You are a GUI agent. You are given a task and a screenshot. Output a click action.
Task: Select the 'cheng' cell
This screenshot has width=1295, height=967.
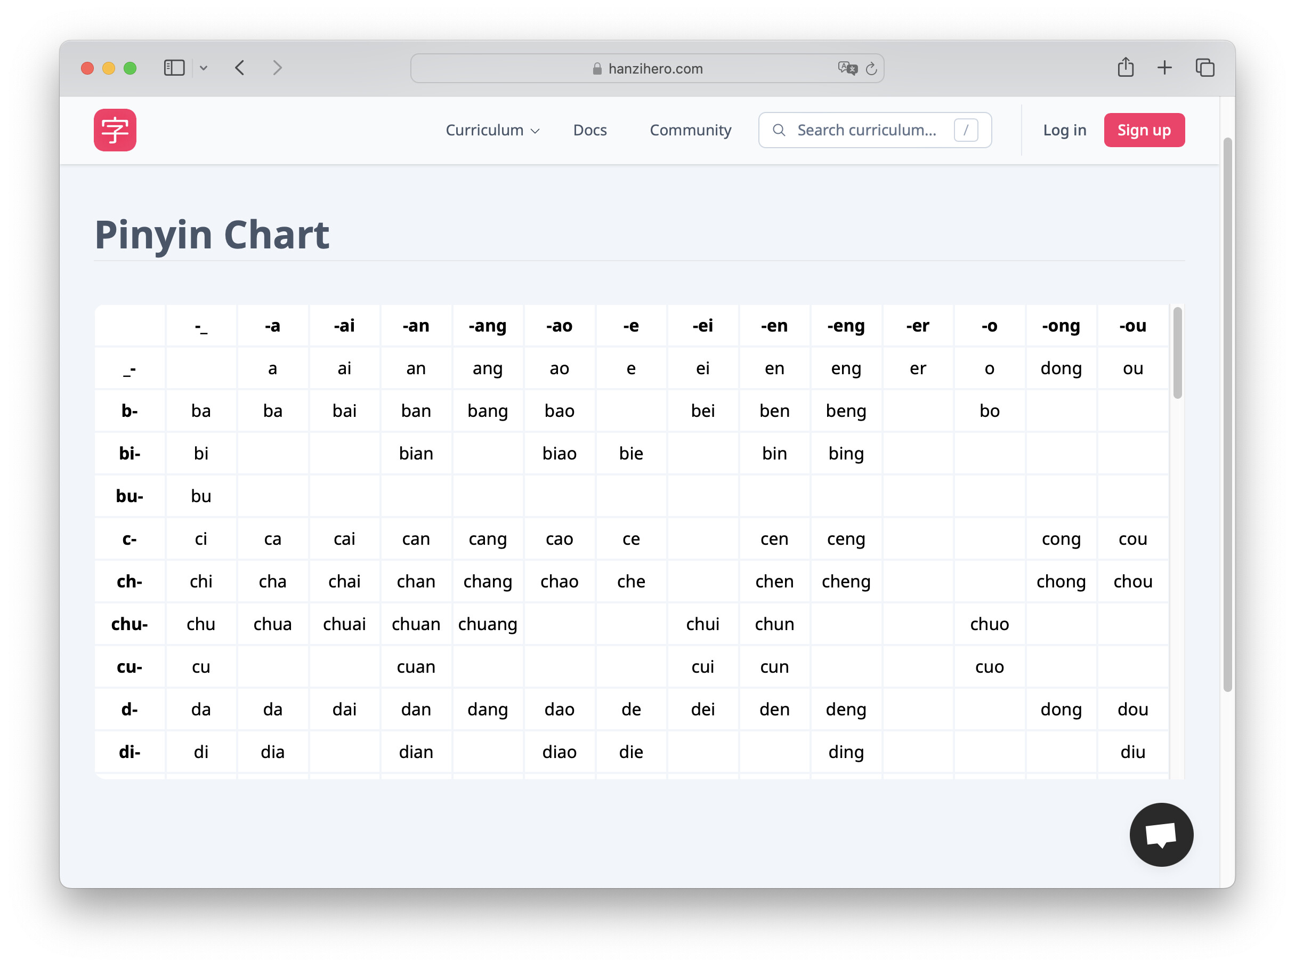click(846, 581)
